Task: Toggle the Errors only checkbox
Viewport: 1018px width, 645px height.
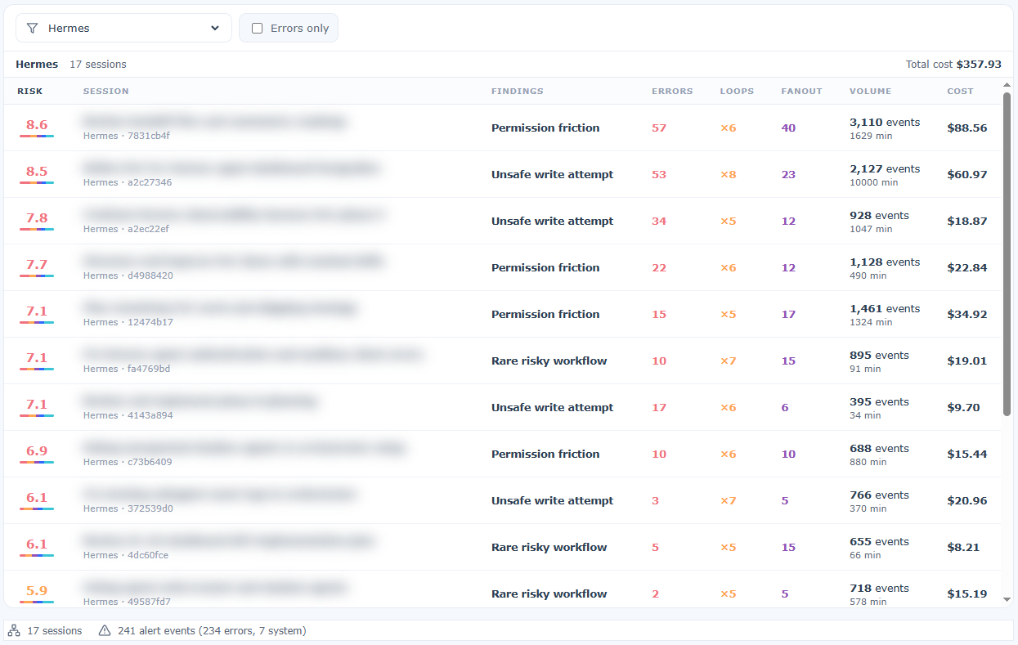Action: point(258,28)
